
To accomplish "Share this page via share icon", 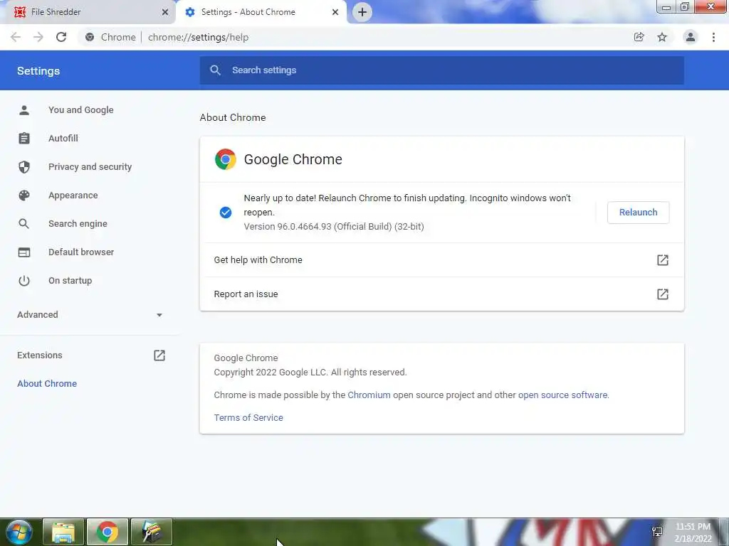I will click(639, 37).
